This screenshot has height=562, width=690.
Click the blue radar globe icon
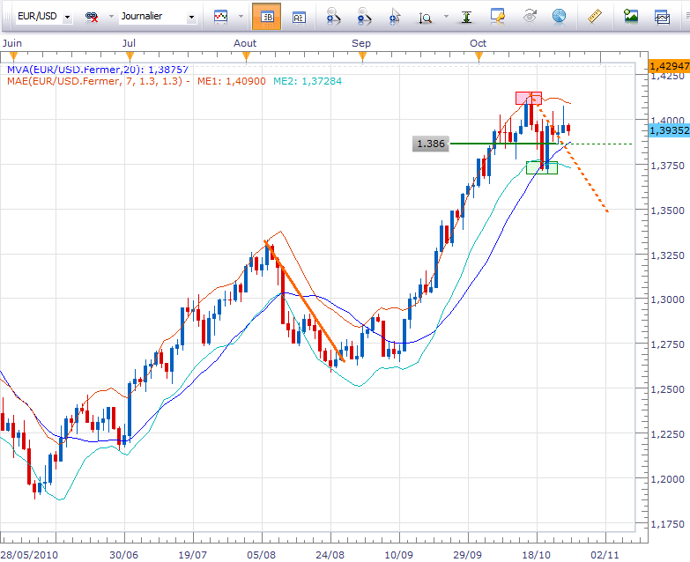click(558, 16)
